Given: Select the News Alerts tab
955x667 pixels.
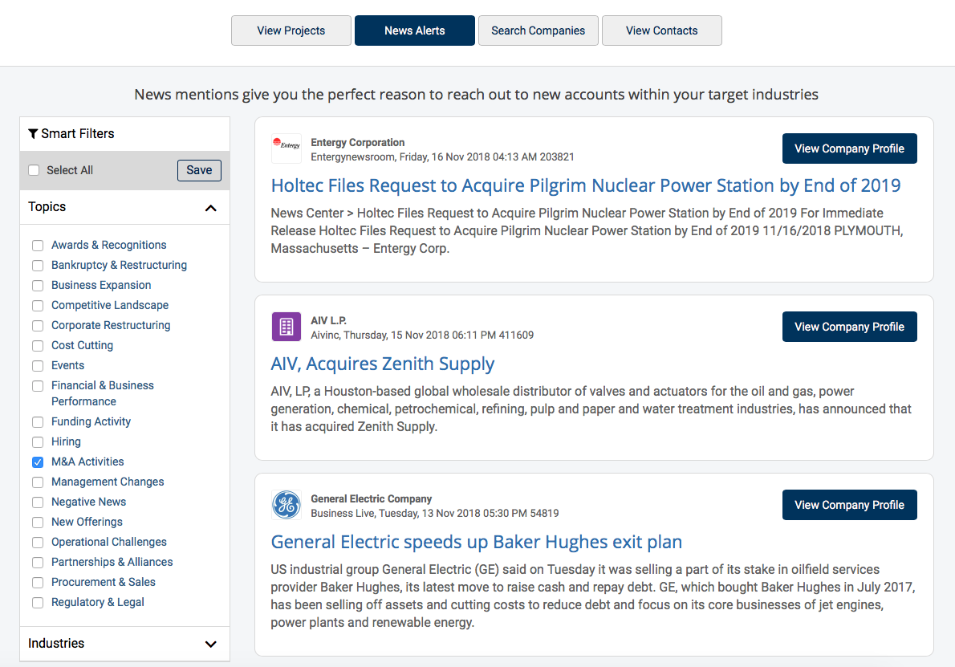Looking at the screenshot, I should pyautogui.click(x=415, y=31).
